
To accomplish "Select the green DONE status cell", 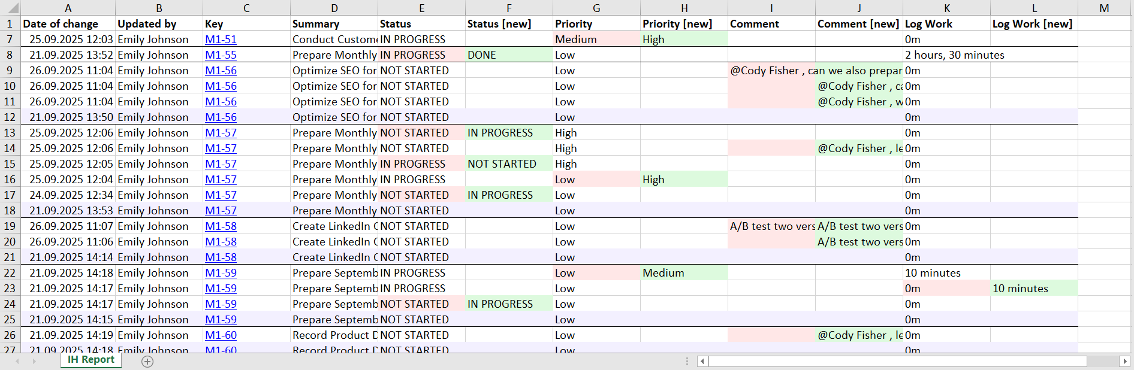I will [x=508, y=55].
